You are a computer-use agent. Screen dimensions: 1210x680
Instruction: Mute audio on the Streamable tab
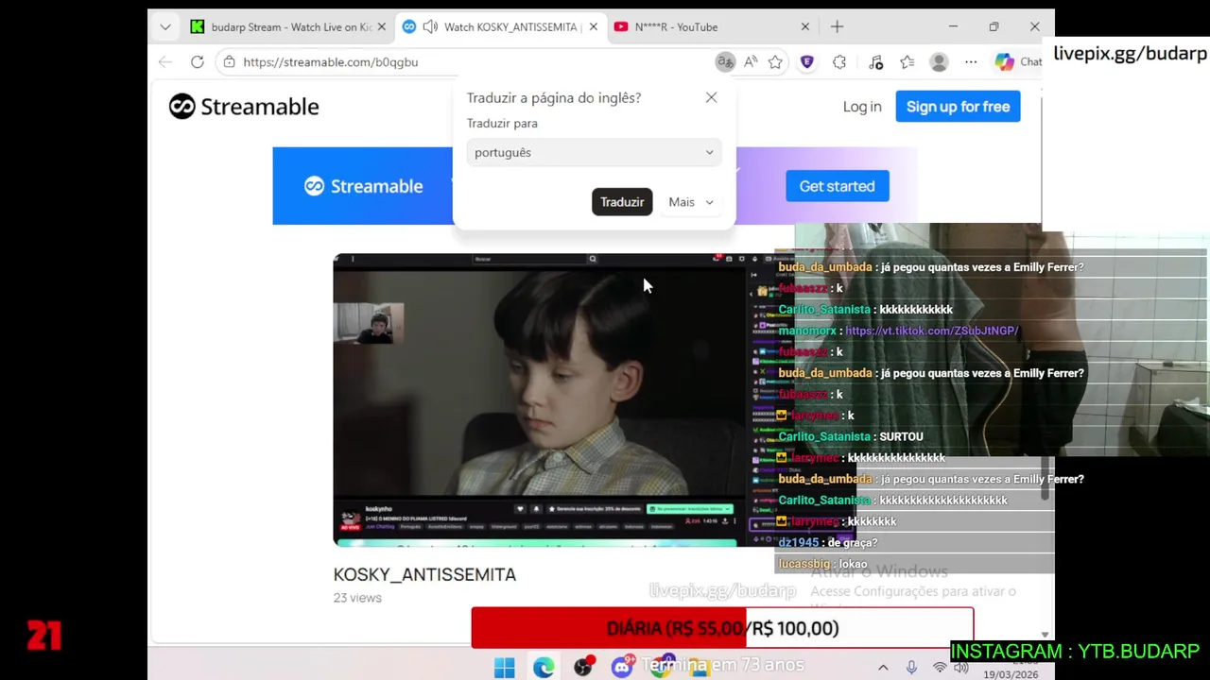coord(430,27)
